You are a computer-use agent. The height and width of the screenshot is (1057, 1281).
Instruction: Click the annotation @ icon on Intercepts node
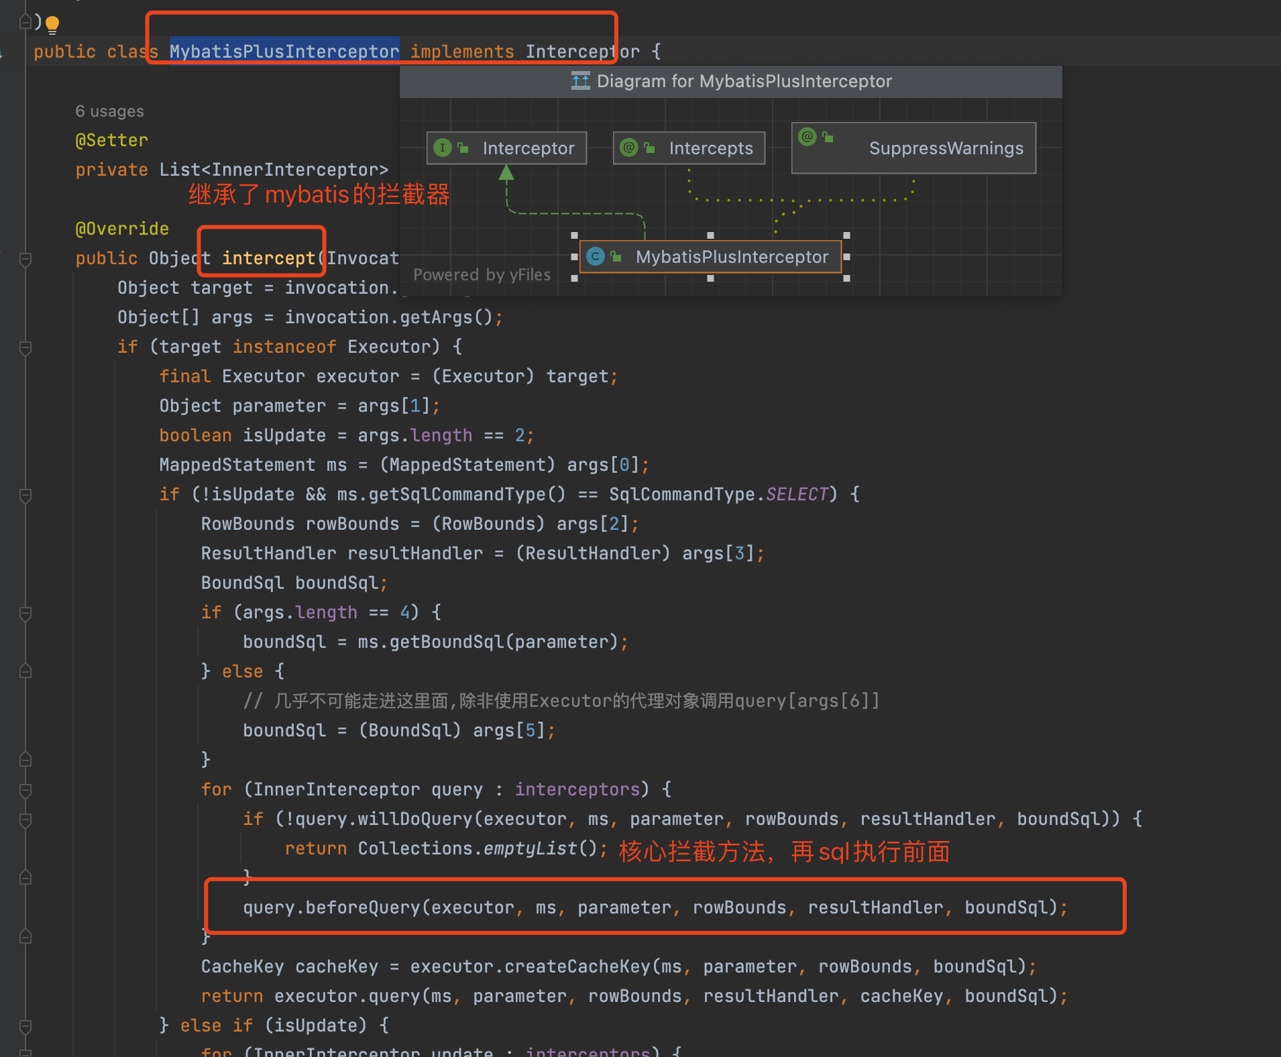pos(629,148)
